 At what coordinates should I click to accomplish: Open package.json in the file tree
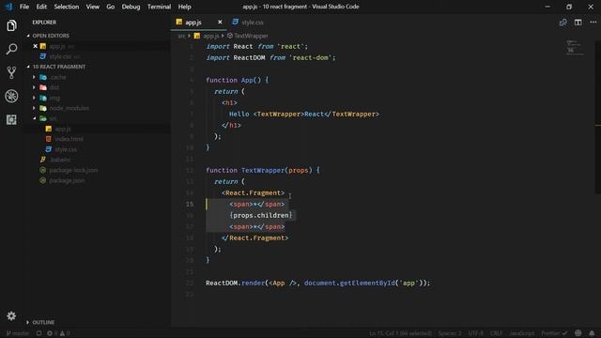pyautogui.click(x=67, y=180)
